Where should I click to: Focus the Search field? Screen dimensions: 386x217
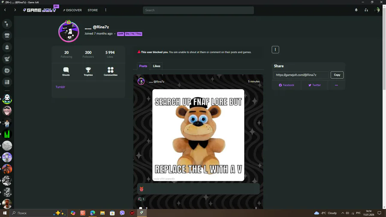198,10
